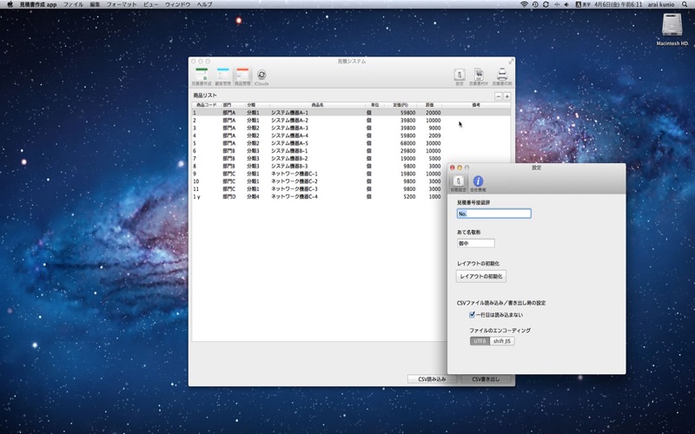695x434 pixels.
Task: Add item with the plus button
Action: [506, 96]
